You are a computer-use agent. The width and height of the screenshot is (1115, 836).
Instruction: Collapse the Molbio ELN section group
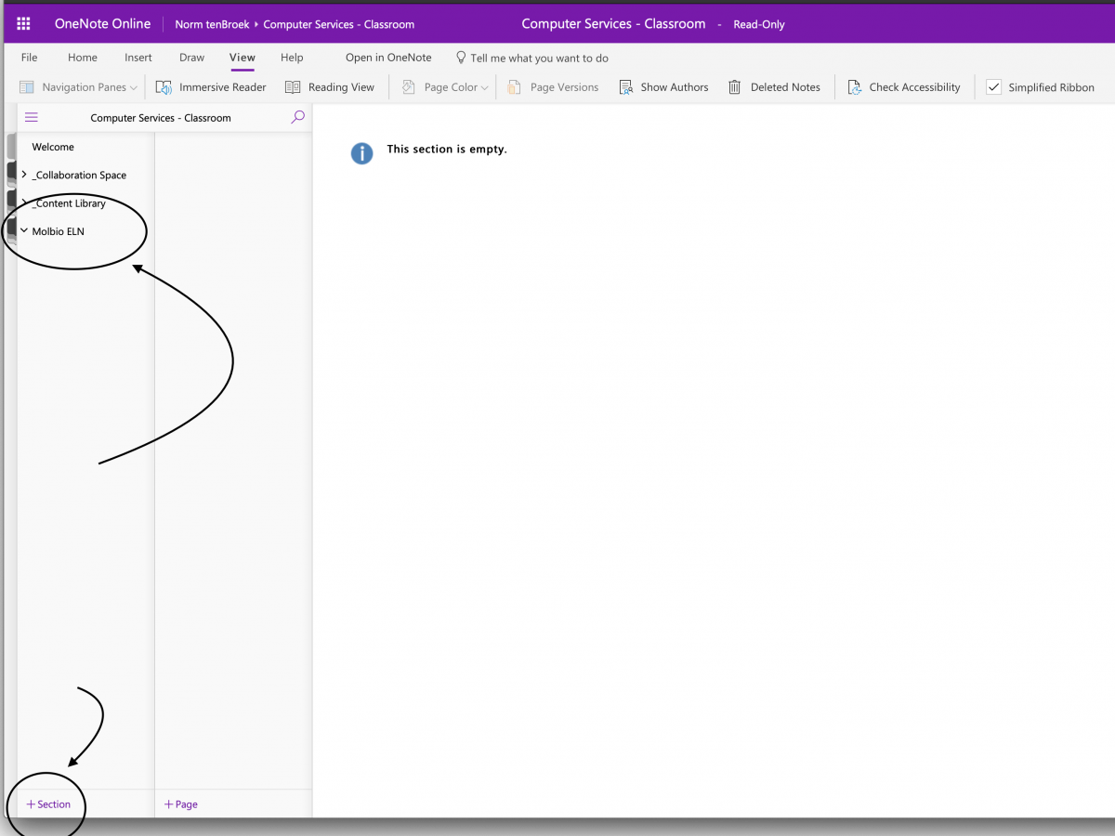pos(24,231)
